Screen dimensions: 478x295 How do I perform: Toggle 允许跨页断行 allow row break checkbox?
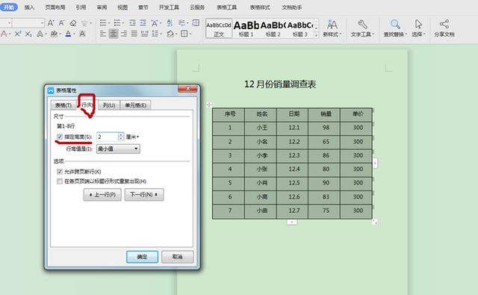pyautogui.click(x=60, y=172)
